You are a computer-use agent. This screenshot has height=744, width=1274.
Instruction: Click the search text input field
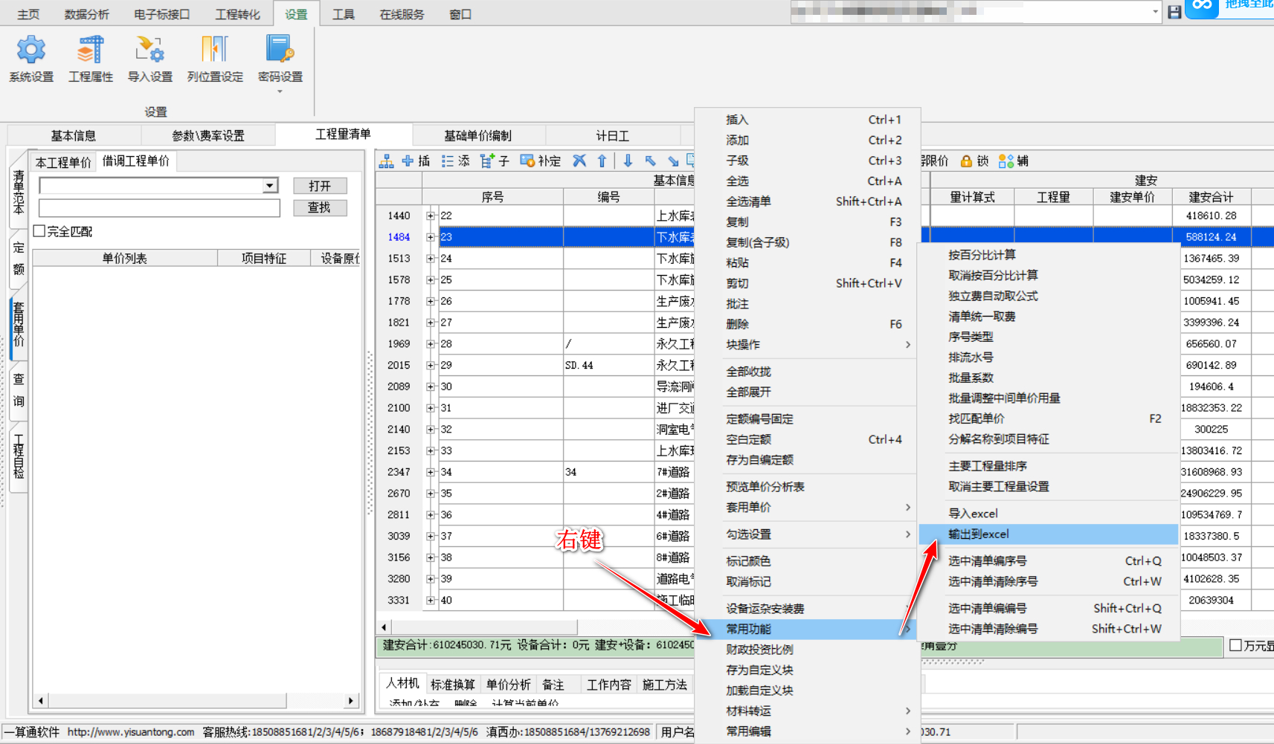pyautogui.click(x=159, y=208)
